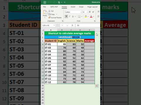The height and width of the screenshot is (105, 141).
Task: Select ST-12's Maths score 54
Action: [80, 82]
